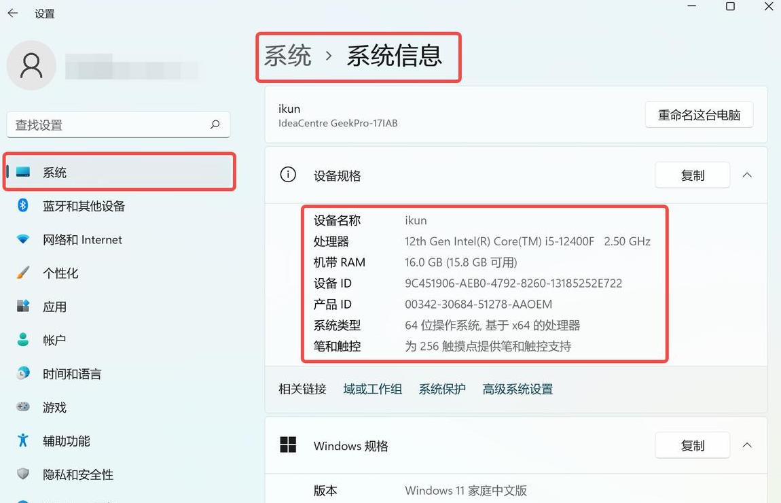Click the 设备名称 value ikun
Viewport: 781px width, 503px height.
[x=416, y=220]
